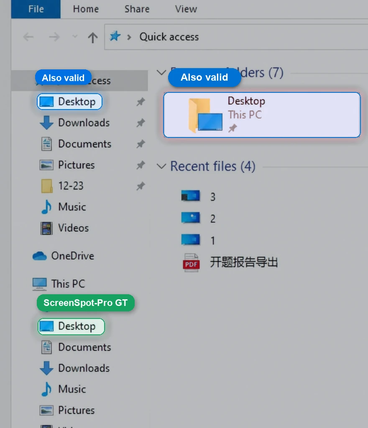Click the Recent files (4) header
Viewport: 368px width, 428px height.
(213, 166)
